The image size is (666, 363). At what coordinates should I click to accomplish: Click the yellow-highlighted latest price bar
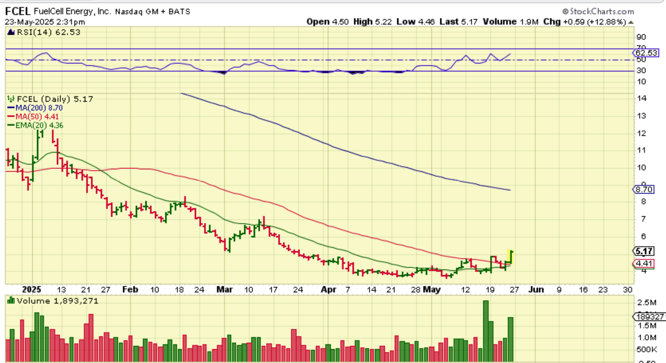point(510,257)
